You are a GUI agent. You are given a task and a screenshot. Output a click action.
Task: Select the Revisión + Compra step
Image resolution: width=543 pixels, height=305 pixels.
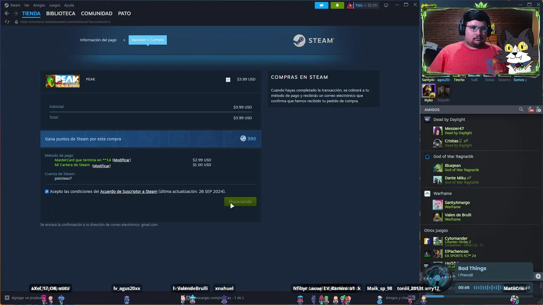(x=148, y=40)
